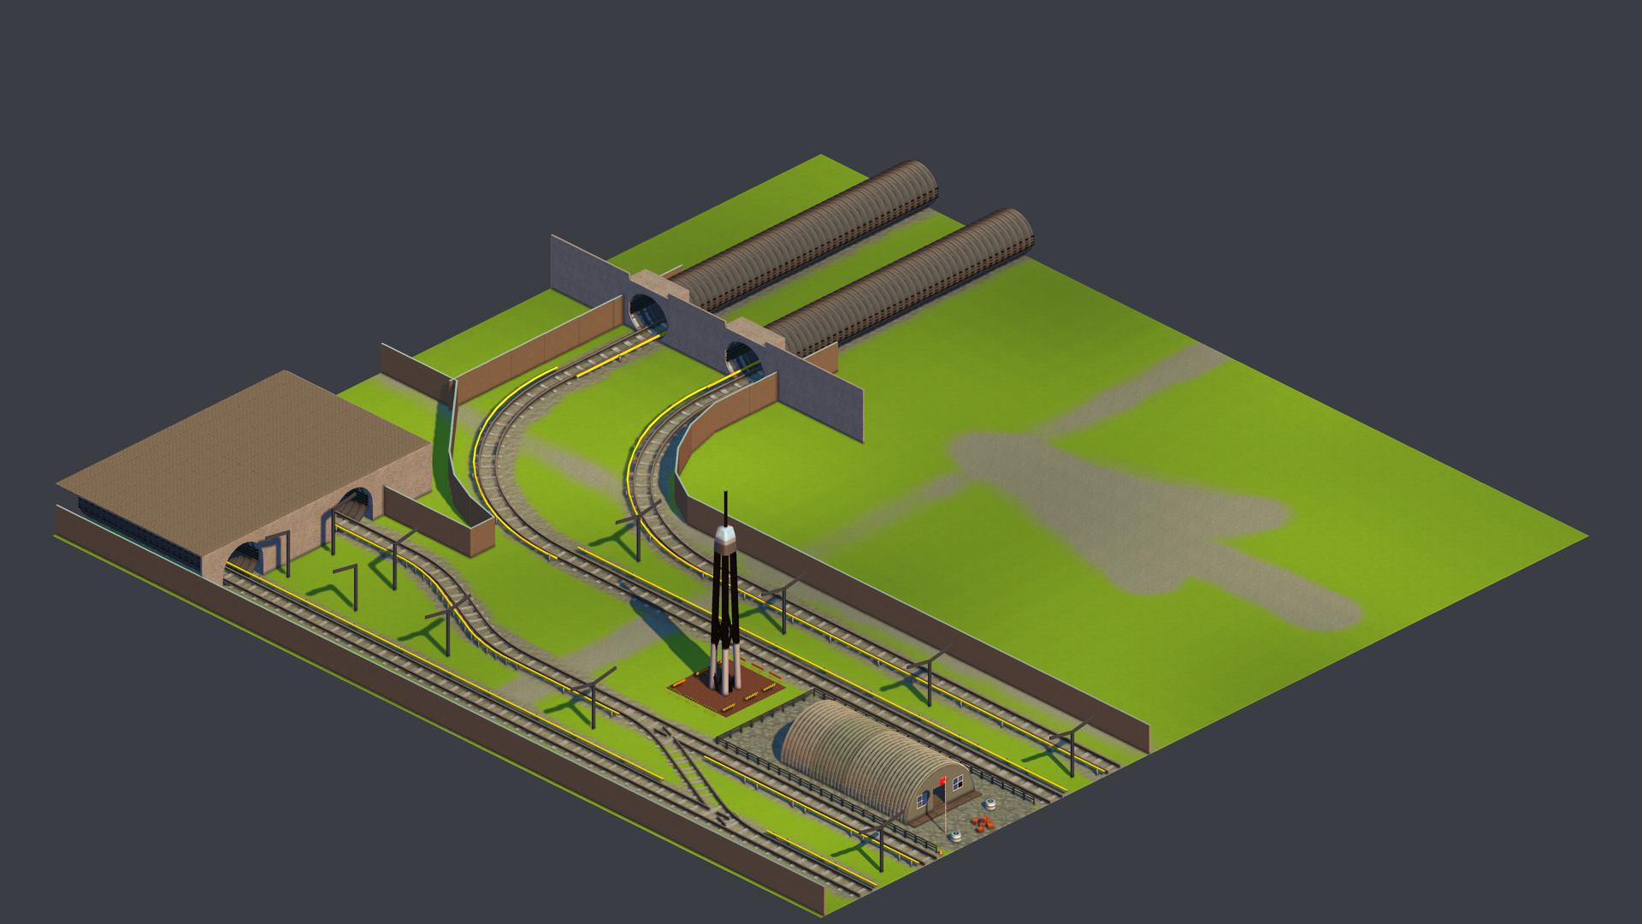Click the small orange traffic cone
The image size is (1642, 924).
tap(941, 852)
